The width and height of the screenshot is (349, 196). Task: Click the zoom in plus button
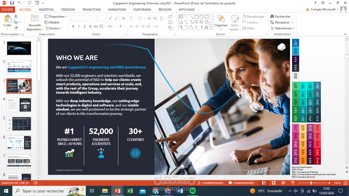329,183
